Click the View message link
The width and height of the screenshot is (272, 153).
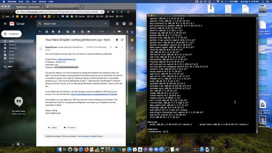[x=83, y=136]
